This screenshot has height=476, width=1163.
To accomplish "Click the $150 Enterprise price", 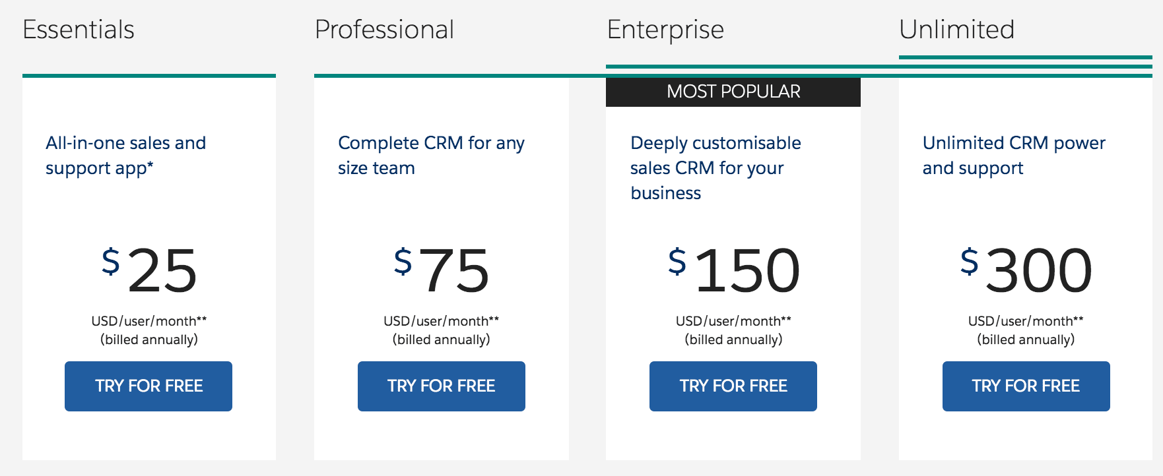I will (x=734, y=270).
